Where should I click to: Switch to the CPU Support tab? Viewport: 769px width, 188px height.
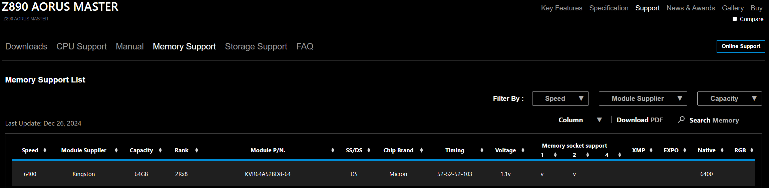coord(81,46)
